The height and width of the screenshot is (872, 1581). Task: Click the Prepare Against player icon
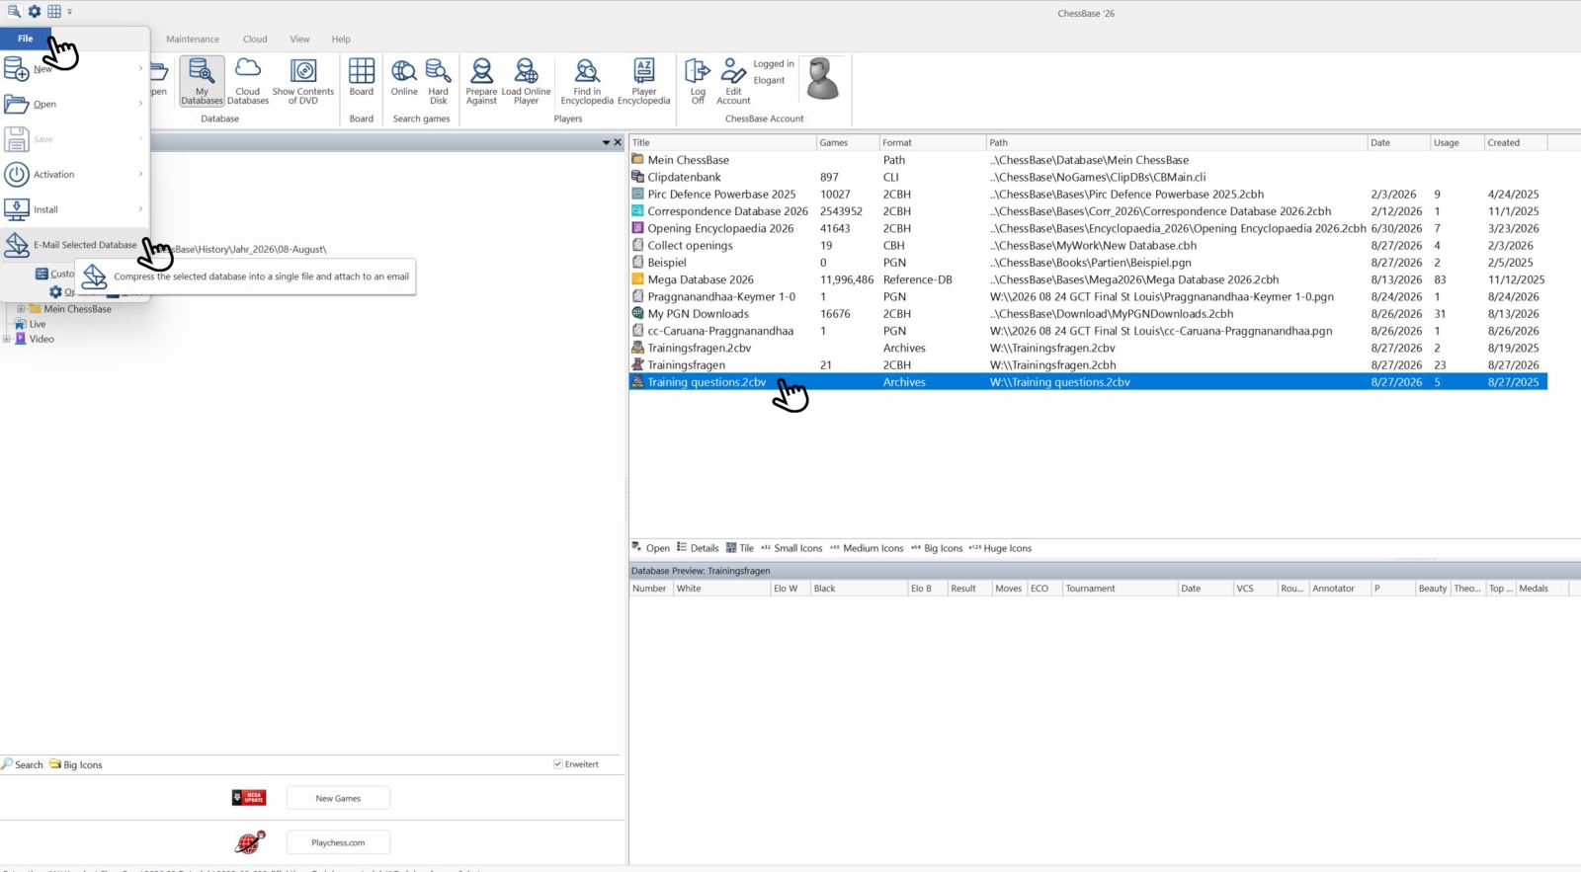(x=481, y=81)
